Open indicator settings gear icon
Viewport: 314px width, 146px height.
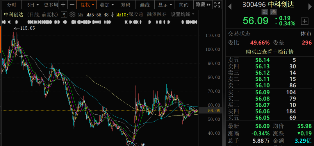pyautogui.click(x=72, y=15)
